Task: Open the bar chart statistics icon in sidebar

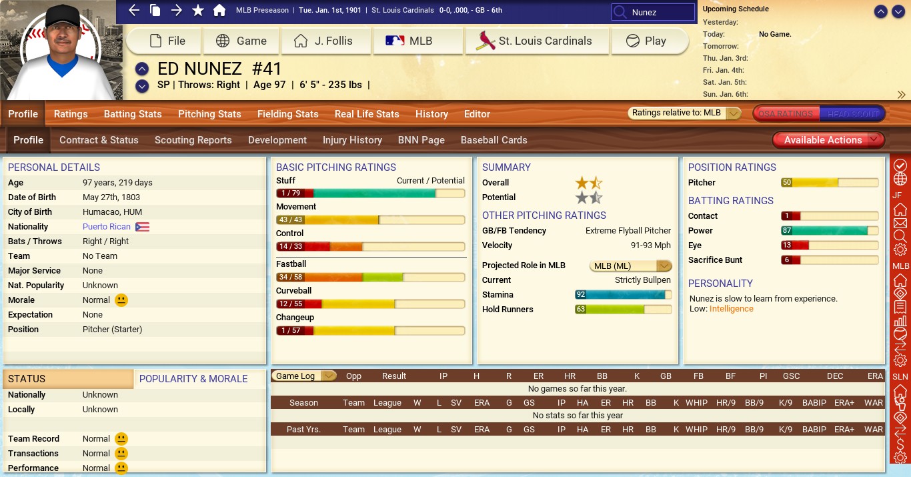Action: 900,320
